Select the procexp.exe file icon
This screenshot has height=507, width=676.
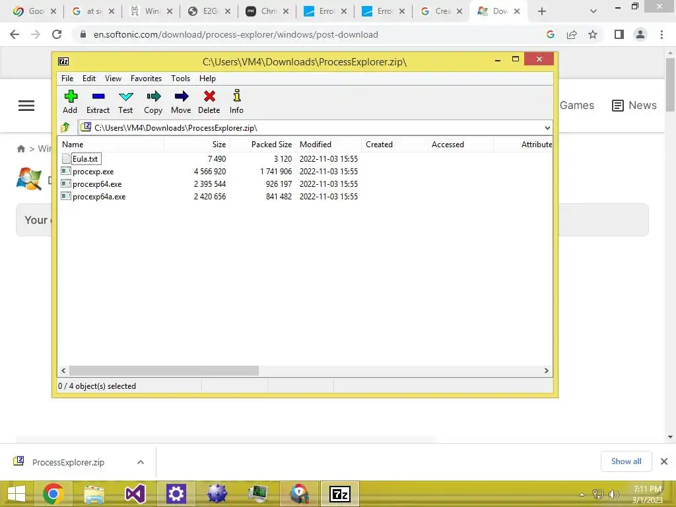pyautogui.click(x=66, y=171)
